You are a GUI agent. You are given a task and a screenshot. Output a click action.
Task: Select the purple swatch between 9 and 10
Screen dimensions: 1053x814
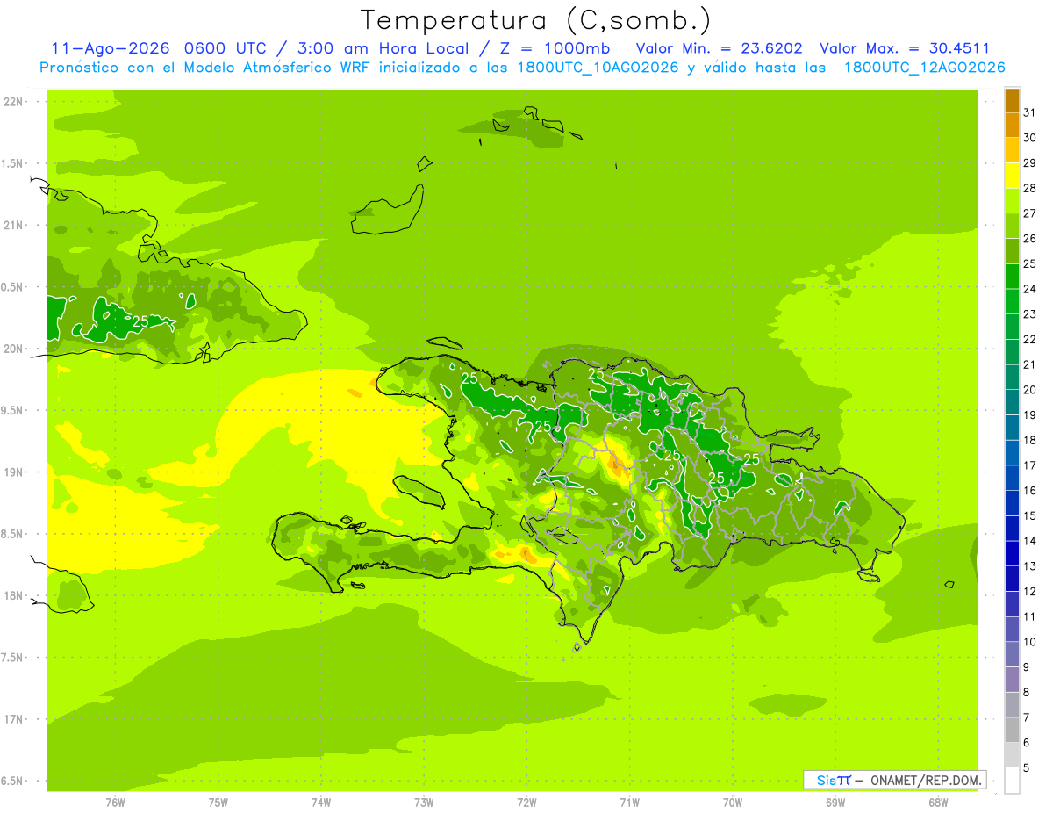tap(1012, 654)
